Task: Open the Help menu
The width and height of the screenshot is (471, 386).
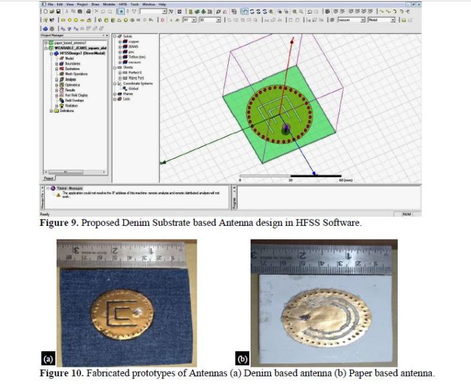Action: (x=162, y=5)
